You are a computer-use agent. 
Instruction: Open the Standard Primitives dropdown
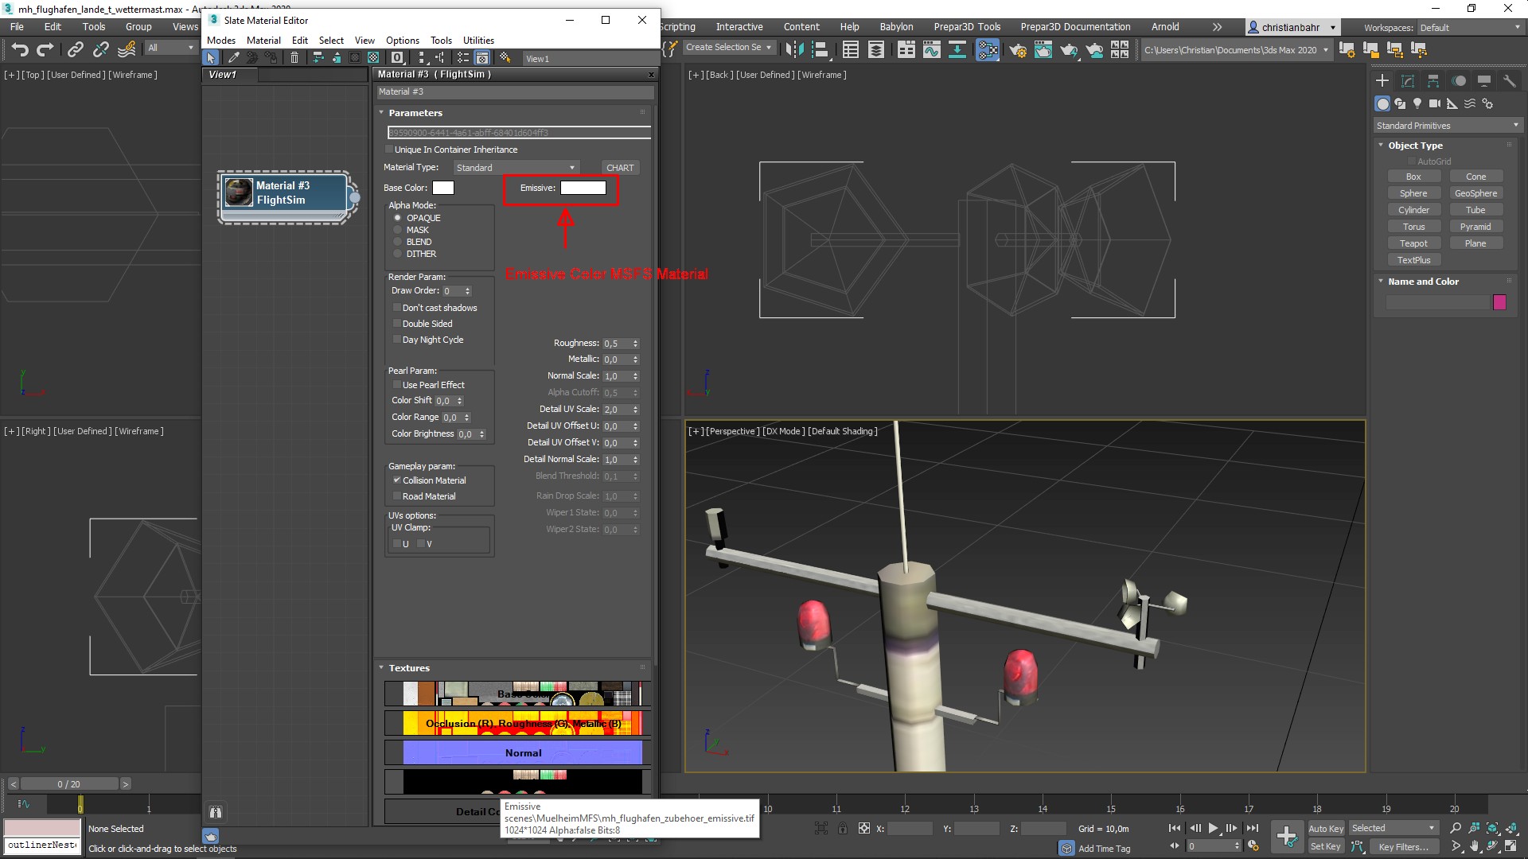click(x=1448, y=126)
